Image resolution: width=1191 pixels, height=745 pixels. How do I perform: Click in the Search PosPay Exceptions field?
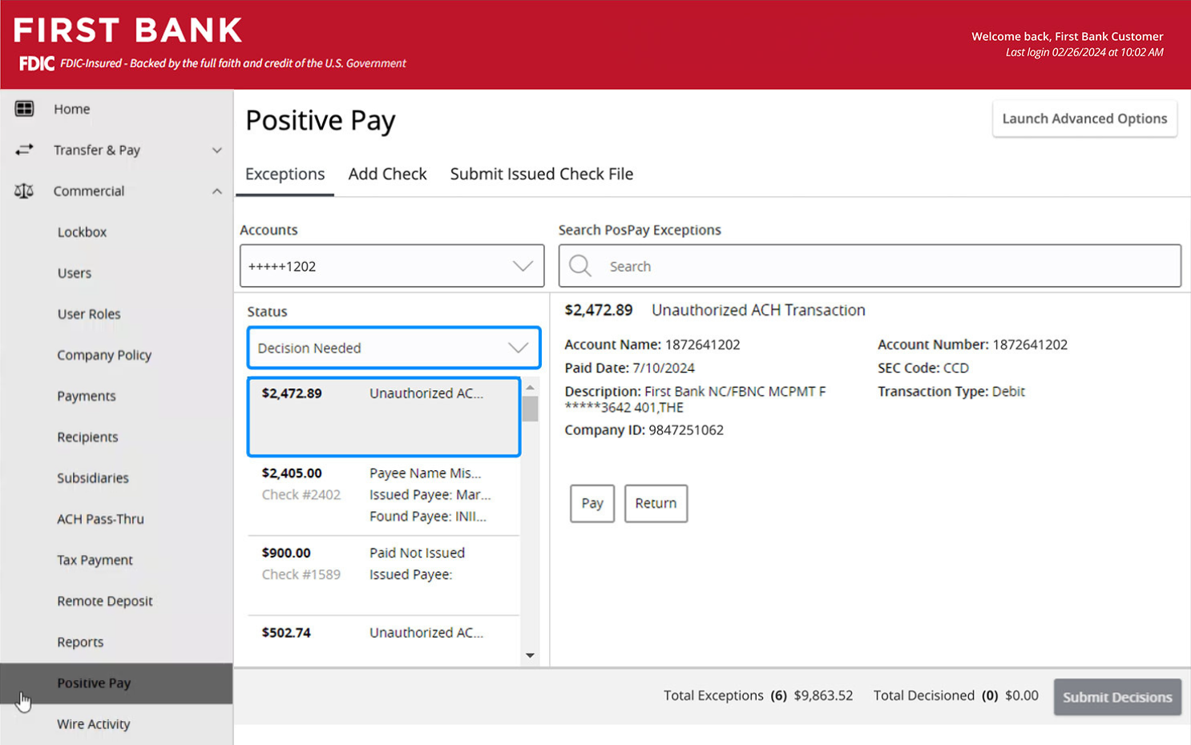click(882, 266)
